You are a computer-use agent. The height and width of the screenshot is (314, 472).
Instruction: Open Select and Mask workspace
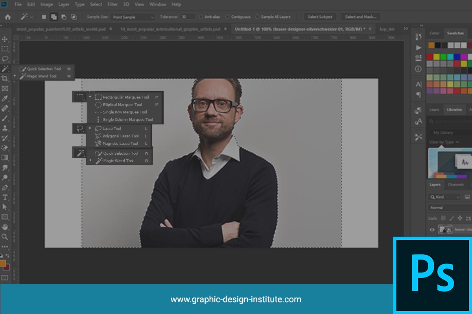tap(361, 16)
